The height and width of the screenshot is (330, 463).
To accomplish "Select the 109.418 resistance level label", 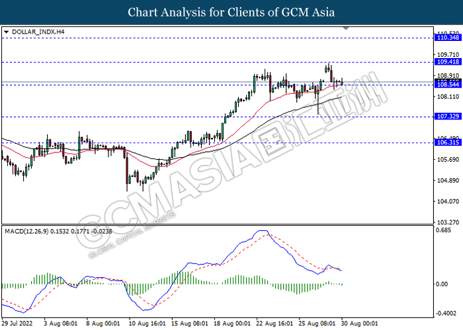I will [x=448, y=62].
